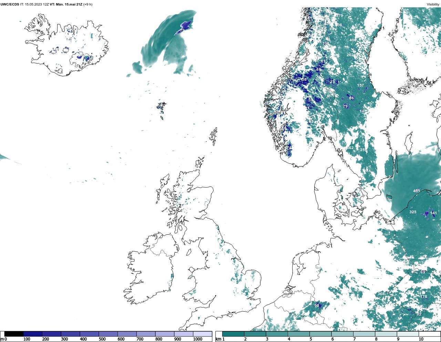
Task: Click the '58' value over Norway
Action: click(x=304, y=79)
